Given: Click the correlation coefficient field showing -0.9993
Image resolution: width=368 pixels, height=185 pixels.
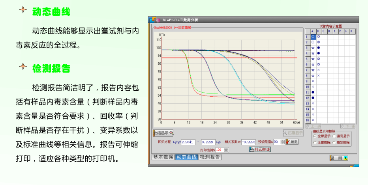Looking at the screenshot, I should click(x=248, y=142).
